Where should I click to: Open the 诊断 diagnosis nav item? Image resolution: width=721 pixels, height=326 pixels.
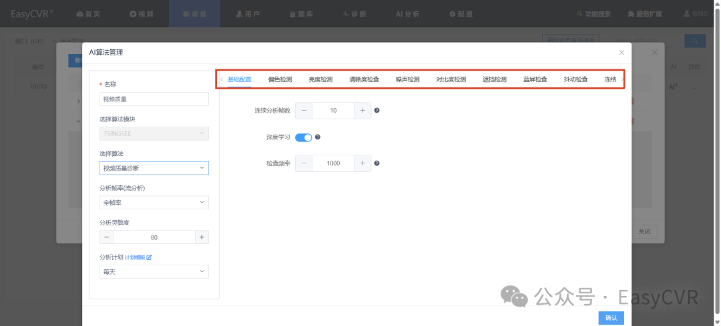click(354, 14)
